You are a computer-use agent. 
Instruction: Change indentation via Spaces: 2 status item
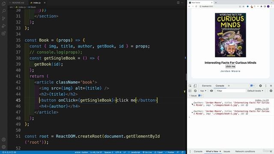(108, 152)
